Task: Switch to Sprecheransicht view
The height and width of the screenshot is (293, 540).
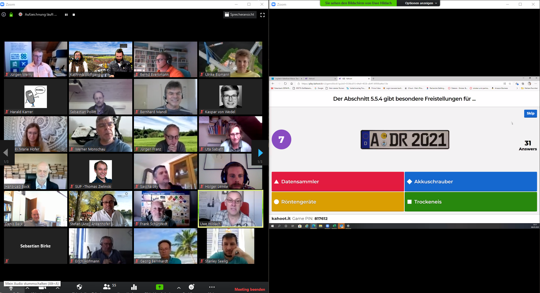Action: click(x=240, y=14)
